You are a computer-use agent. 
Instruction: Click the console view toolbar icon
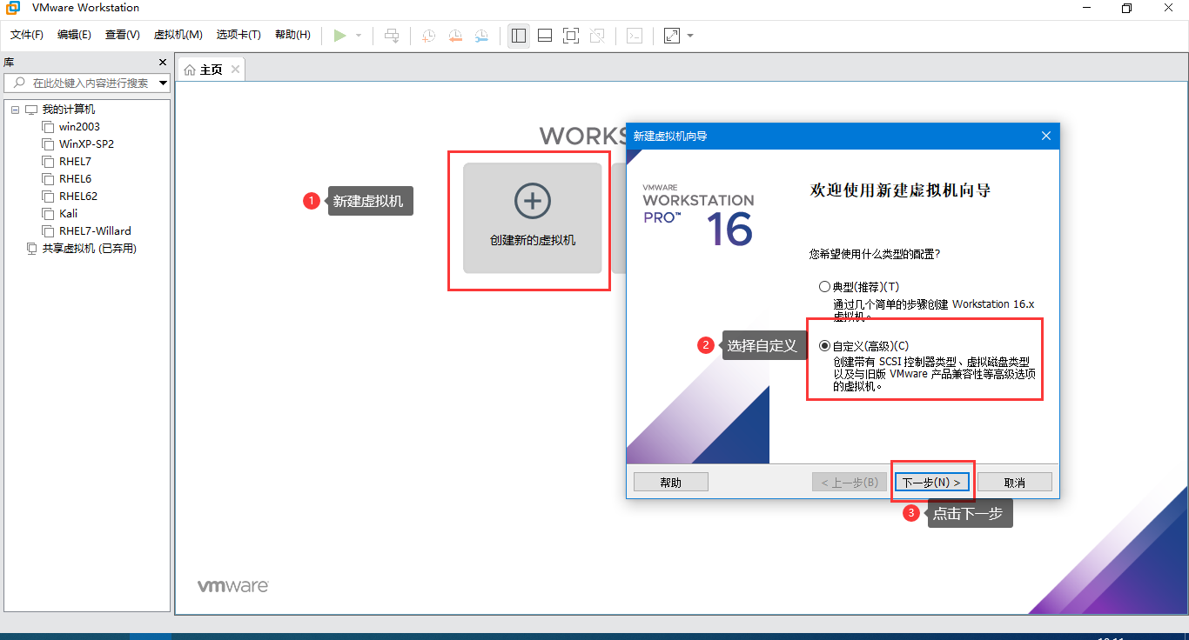(x=635, y=36)
